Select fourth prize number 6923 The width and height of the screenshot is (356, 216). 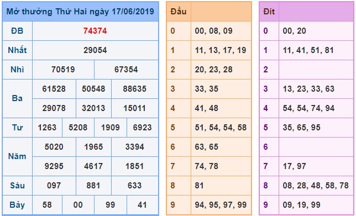143,128
